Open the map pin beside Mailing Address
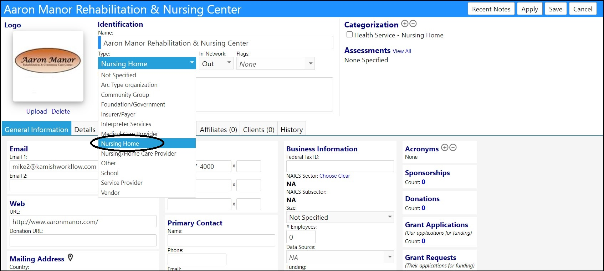604x271 pixels. (70, 257)
